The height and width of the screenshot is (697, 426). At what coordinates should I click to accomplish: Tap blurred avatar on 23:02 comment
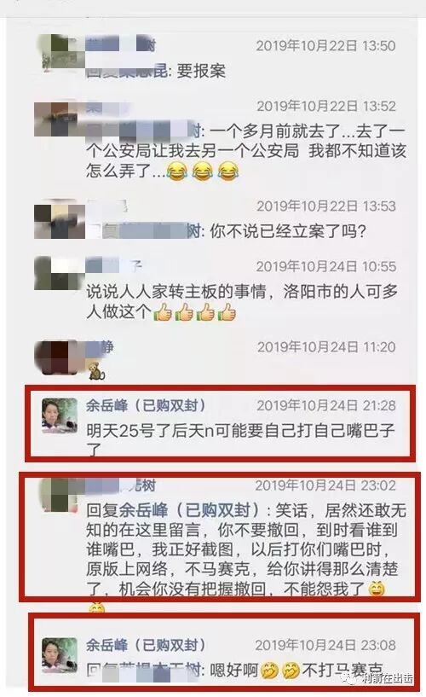pyautogui.click(x=60, y=495)
